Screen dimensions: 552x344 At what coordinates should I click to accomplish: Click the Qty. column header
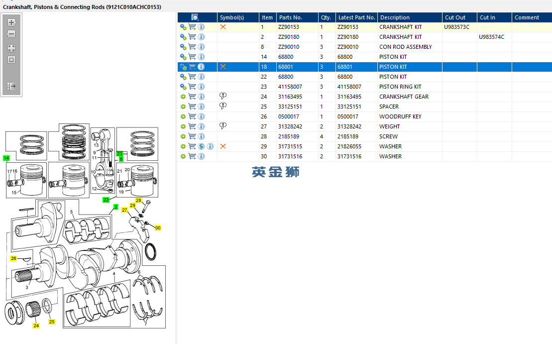point(326,17)
